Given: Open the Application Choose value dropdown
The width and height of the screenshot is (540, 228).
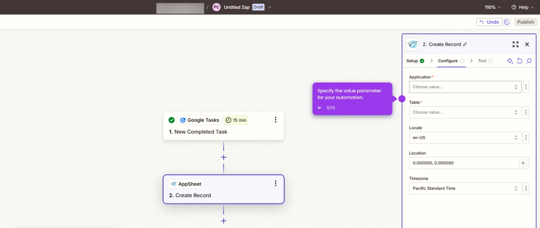Looking at the screenshot, I should (x=465, y=87).
